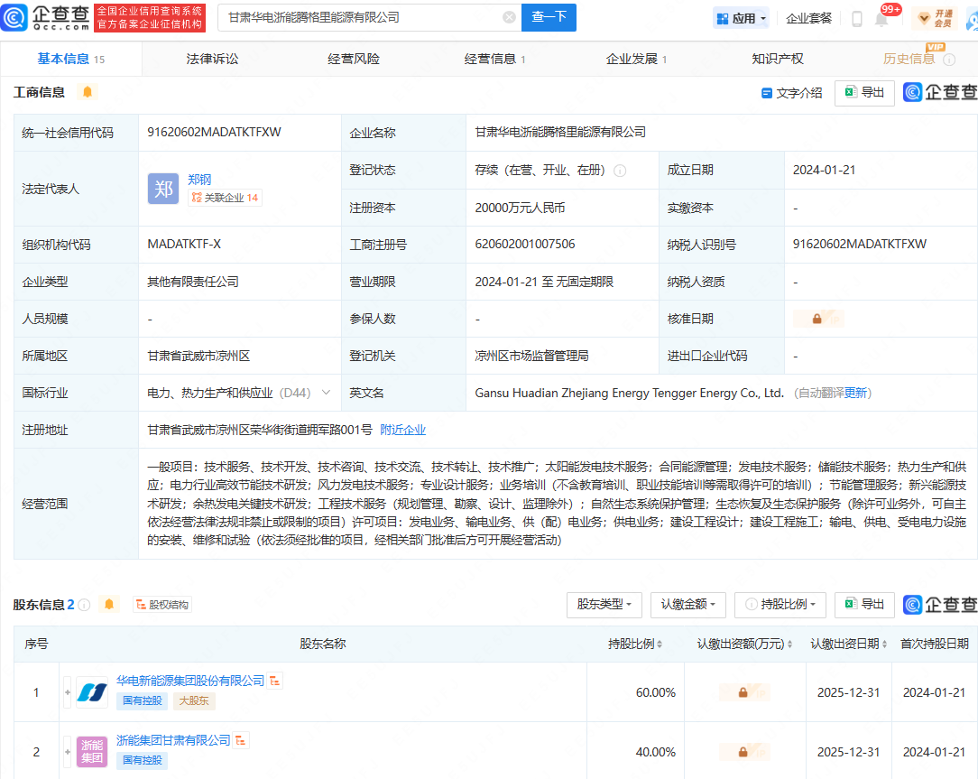This screenshot has width=978, height=779.
Task: Open the 应用 dropdown menu
Action: coord(741,18)
